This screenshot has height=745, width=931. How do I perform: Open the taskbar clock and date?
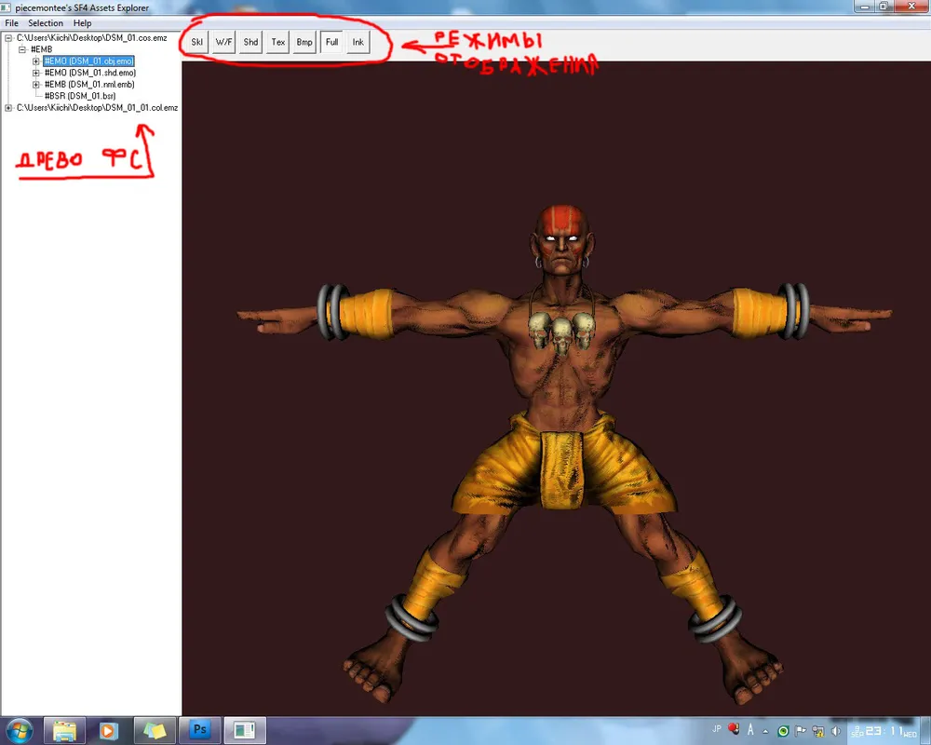884,731
